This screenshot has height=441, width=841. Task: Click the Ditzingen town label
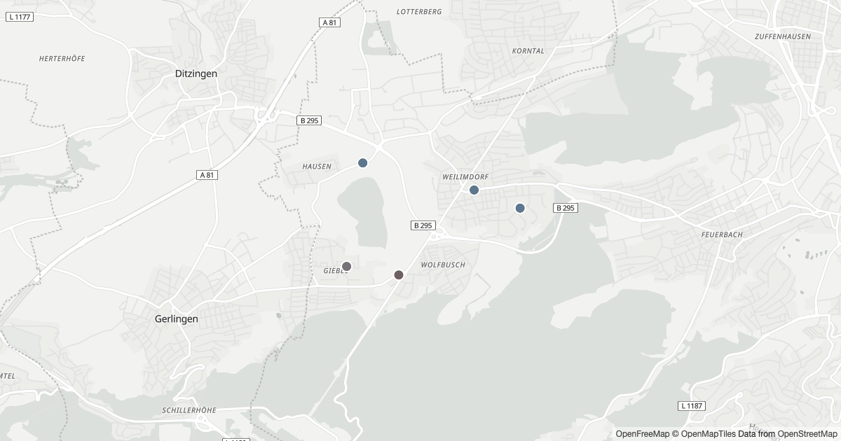pyautogui.click(x=196, y=73)
